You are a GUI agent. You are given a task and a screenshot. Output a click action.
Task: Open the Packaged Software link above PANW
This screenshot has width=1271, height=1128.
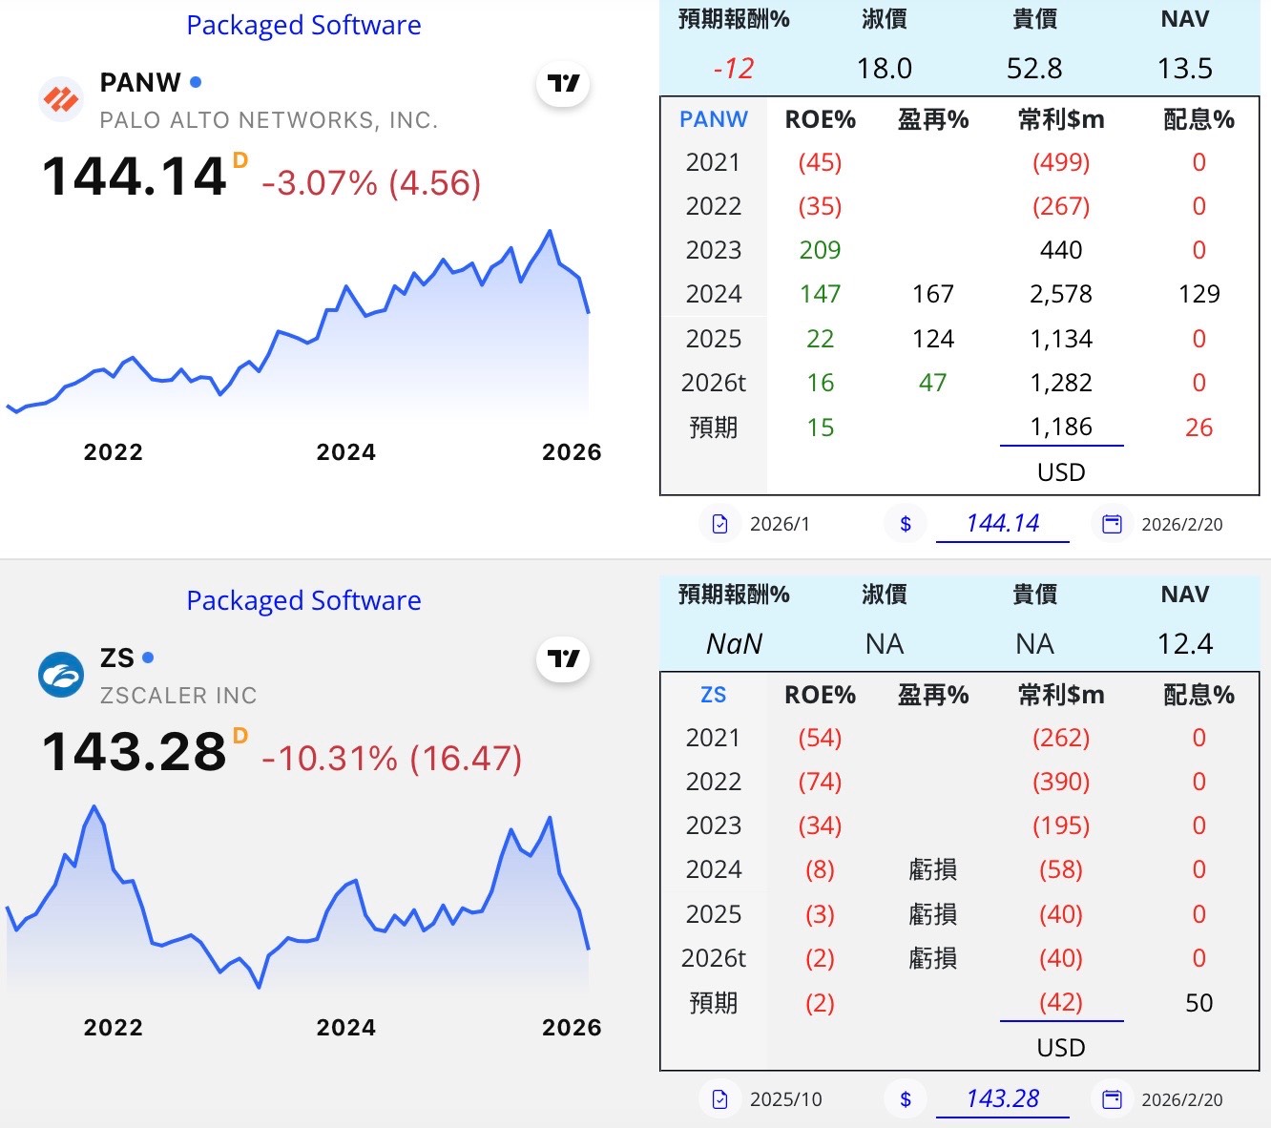tap(303, 25)
